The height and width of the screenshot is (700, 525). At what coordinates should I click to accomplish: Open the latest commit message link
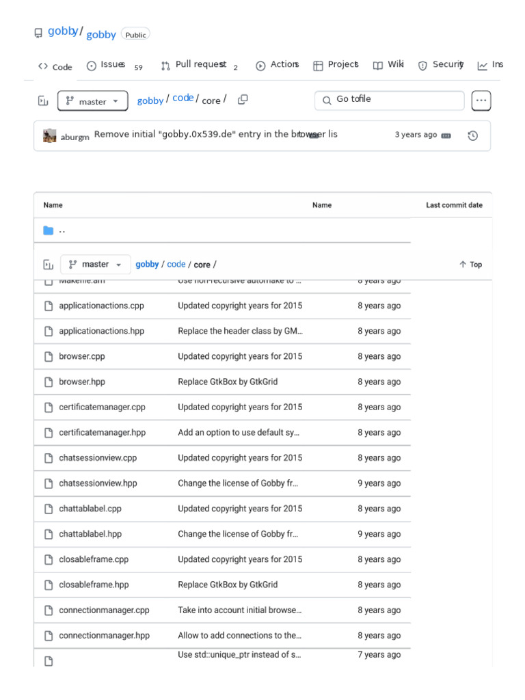click(x=215, y=134)
